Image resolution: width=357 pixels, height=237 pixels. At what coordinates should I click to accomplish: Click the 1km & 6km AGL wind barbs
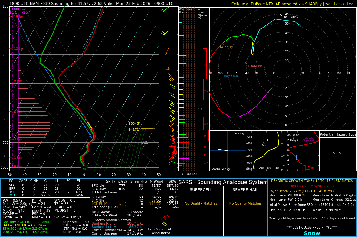[164, 220]
